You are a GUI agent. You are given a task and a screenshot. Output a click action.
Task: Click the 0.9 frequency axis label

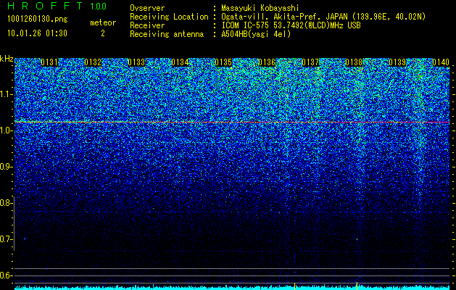tap(6, 167)
